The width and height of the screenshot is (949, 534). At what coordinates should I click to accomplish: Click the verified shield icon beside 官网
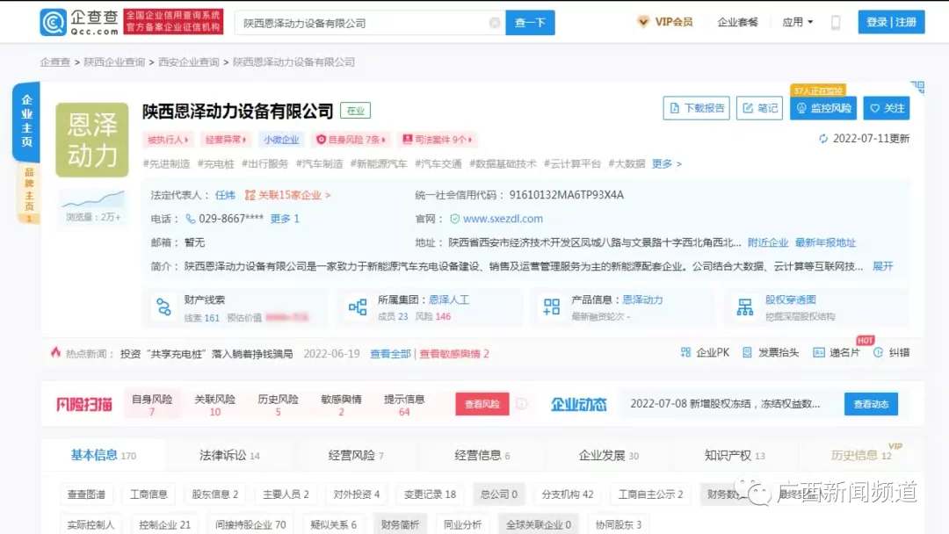[x=454, y=219]
